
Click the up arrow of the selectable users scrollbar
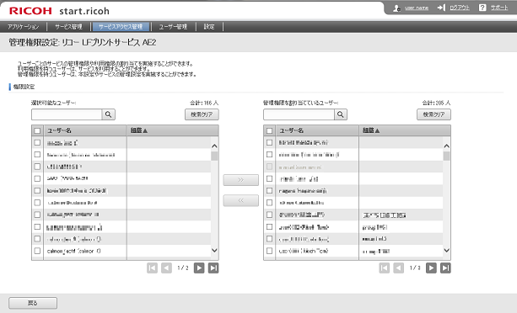coord(214,146)
